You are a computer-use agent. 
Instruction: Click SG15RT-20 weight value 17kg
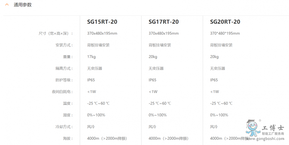[x=92, y=57]
